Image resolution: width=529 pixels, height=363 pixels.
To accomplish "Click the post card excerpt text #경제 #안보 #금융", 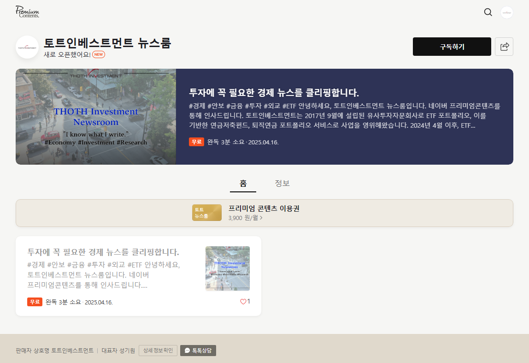I will tap(104, 275).
